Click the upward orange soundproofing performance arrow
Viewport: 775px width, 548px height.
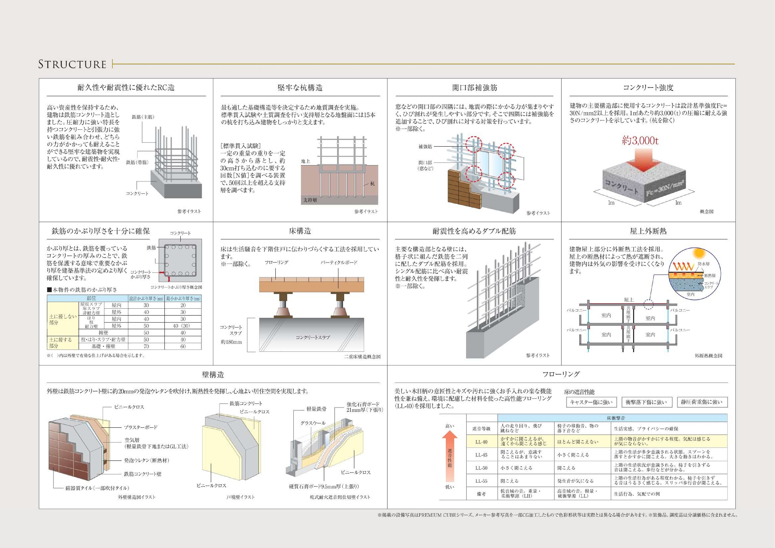click(449, 456)
